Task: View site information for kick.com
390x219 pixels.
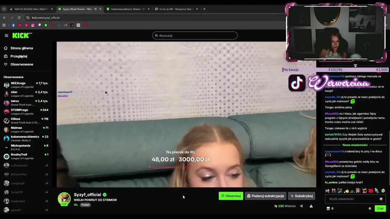Action: click(28, 18)
